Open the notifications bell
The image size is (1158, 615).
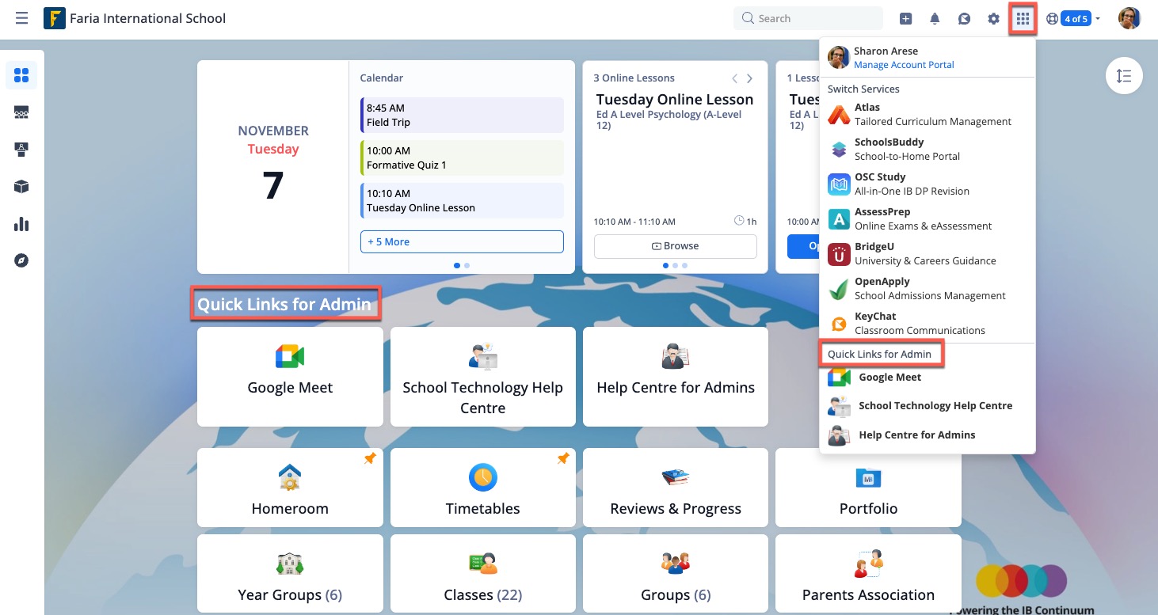935,19
